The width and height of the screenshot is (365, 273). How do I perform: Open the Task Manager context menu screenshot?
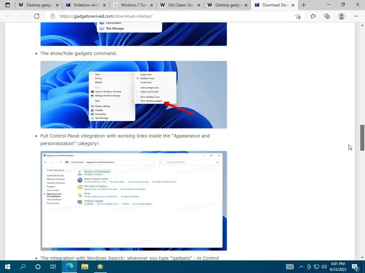[134, 34]
